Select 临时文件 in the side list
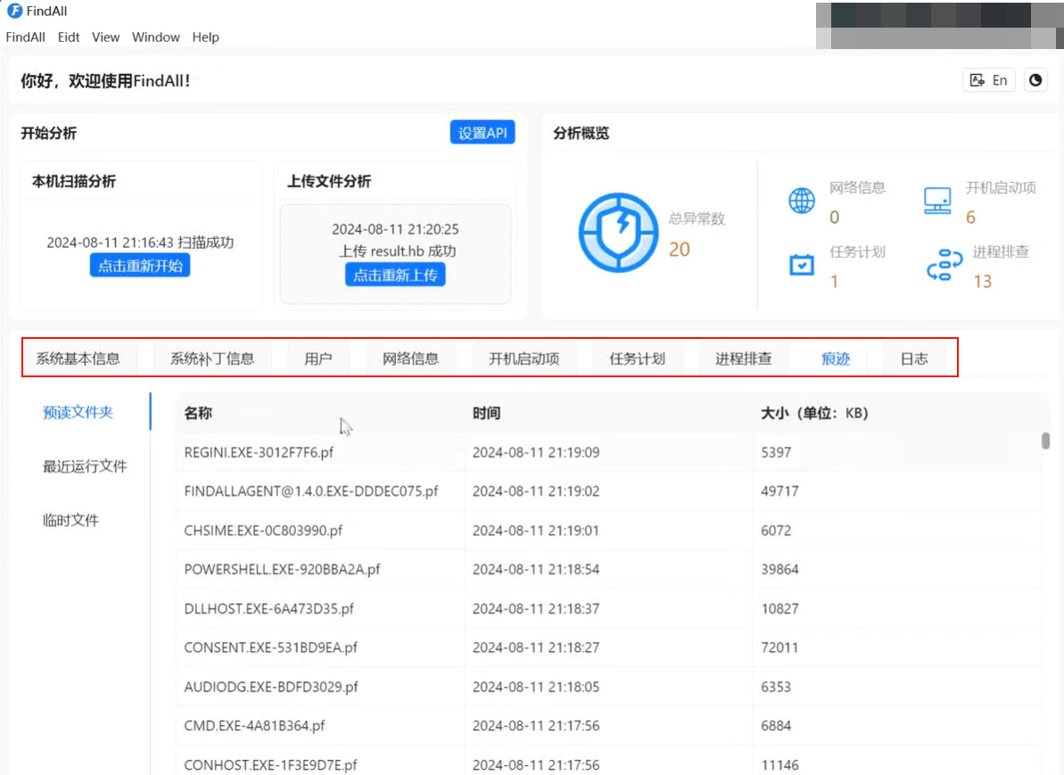Viewport: 1064px width, 775px height. 71,521
